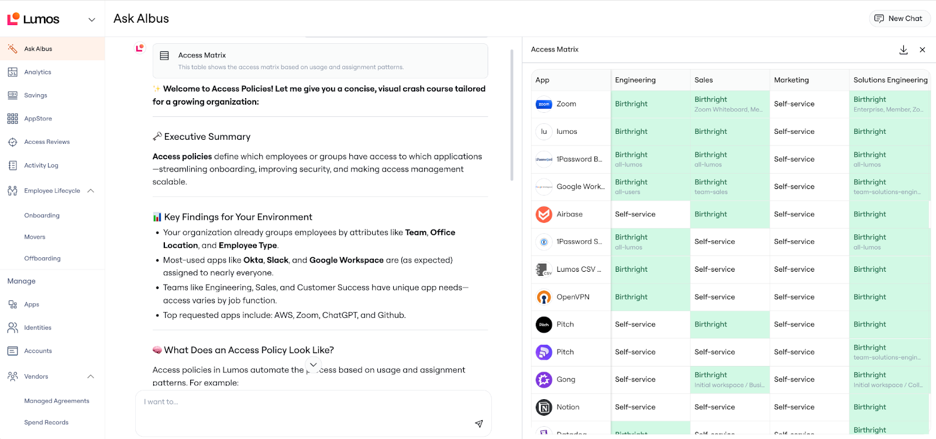This screenshot has height=439, width=936.
Task: Click the Apps sidebar icon
Action: coord(13,305)
